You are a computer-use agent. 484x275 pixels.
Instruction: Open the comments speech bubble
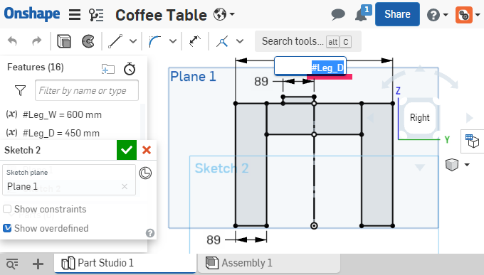click(338, 14)
